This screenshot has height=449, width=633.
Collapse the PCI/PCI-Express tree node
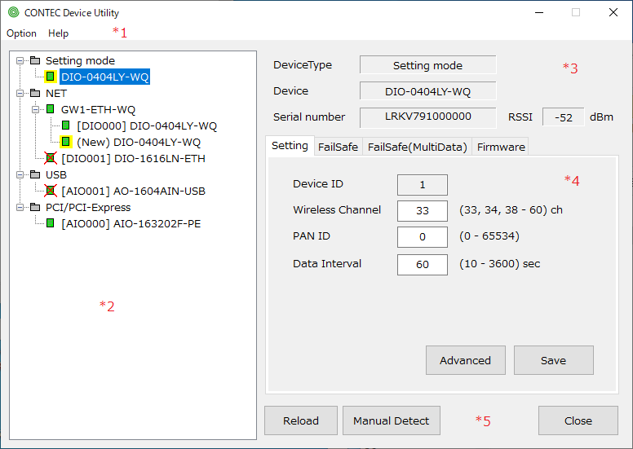pyautogui.click(x=20, y=207)
